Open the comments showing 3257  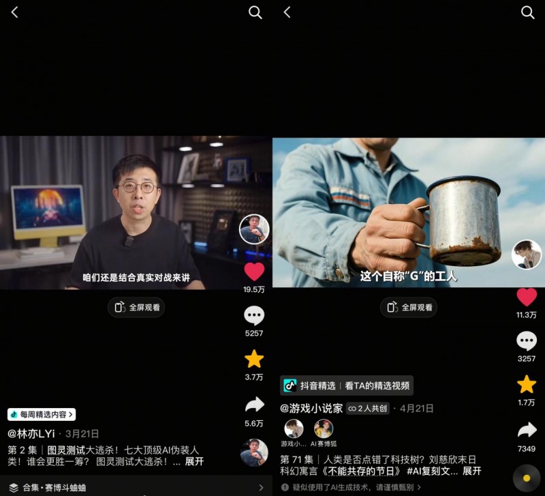[527, 340]
